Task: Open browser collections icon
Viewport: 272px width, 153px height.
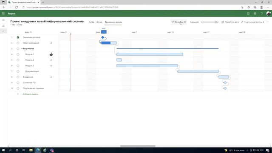Action: click(x=255, y=7)
